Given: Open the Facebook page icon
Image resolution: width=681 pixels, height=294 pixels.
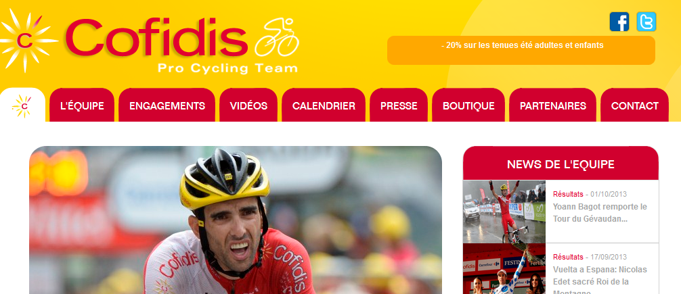Looking at the screenshot, I should click(619, 22).
